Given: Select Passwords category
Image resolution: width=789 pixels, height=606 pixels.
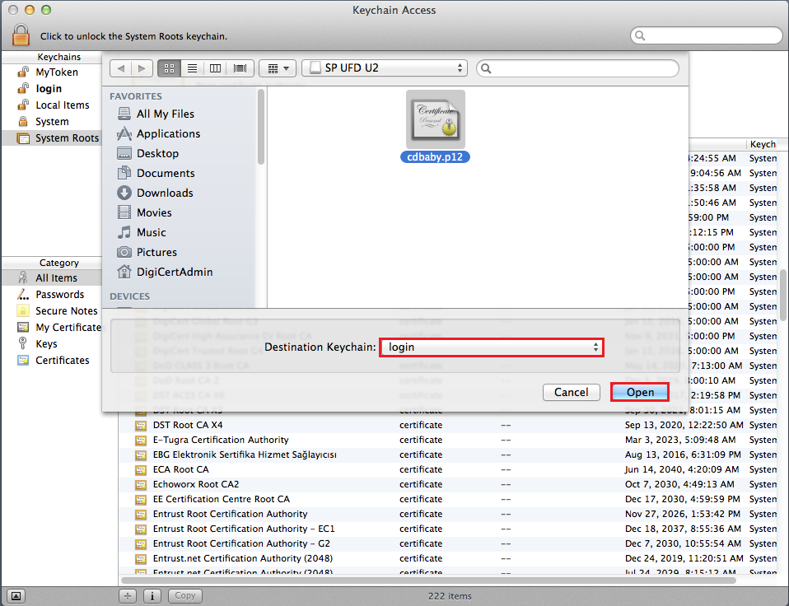Looking at the screenshot, I should tap(59, 295).
